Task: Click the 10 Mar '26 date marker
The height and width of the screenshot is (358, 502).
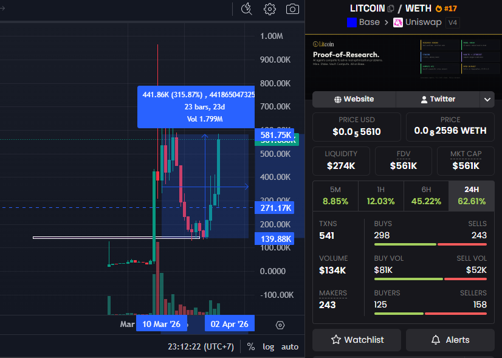Action: tap(162, 324)
